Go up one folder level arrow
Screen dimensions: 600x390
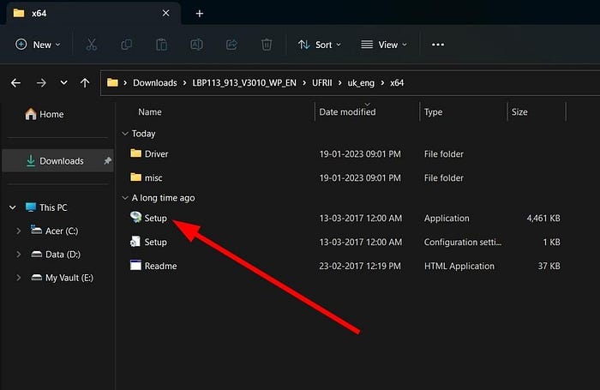point(85,82)
